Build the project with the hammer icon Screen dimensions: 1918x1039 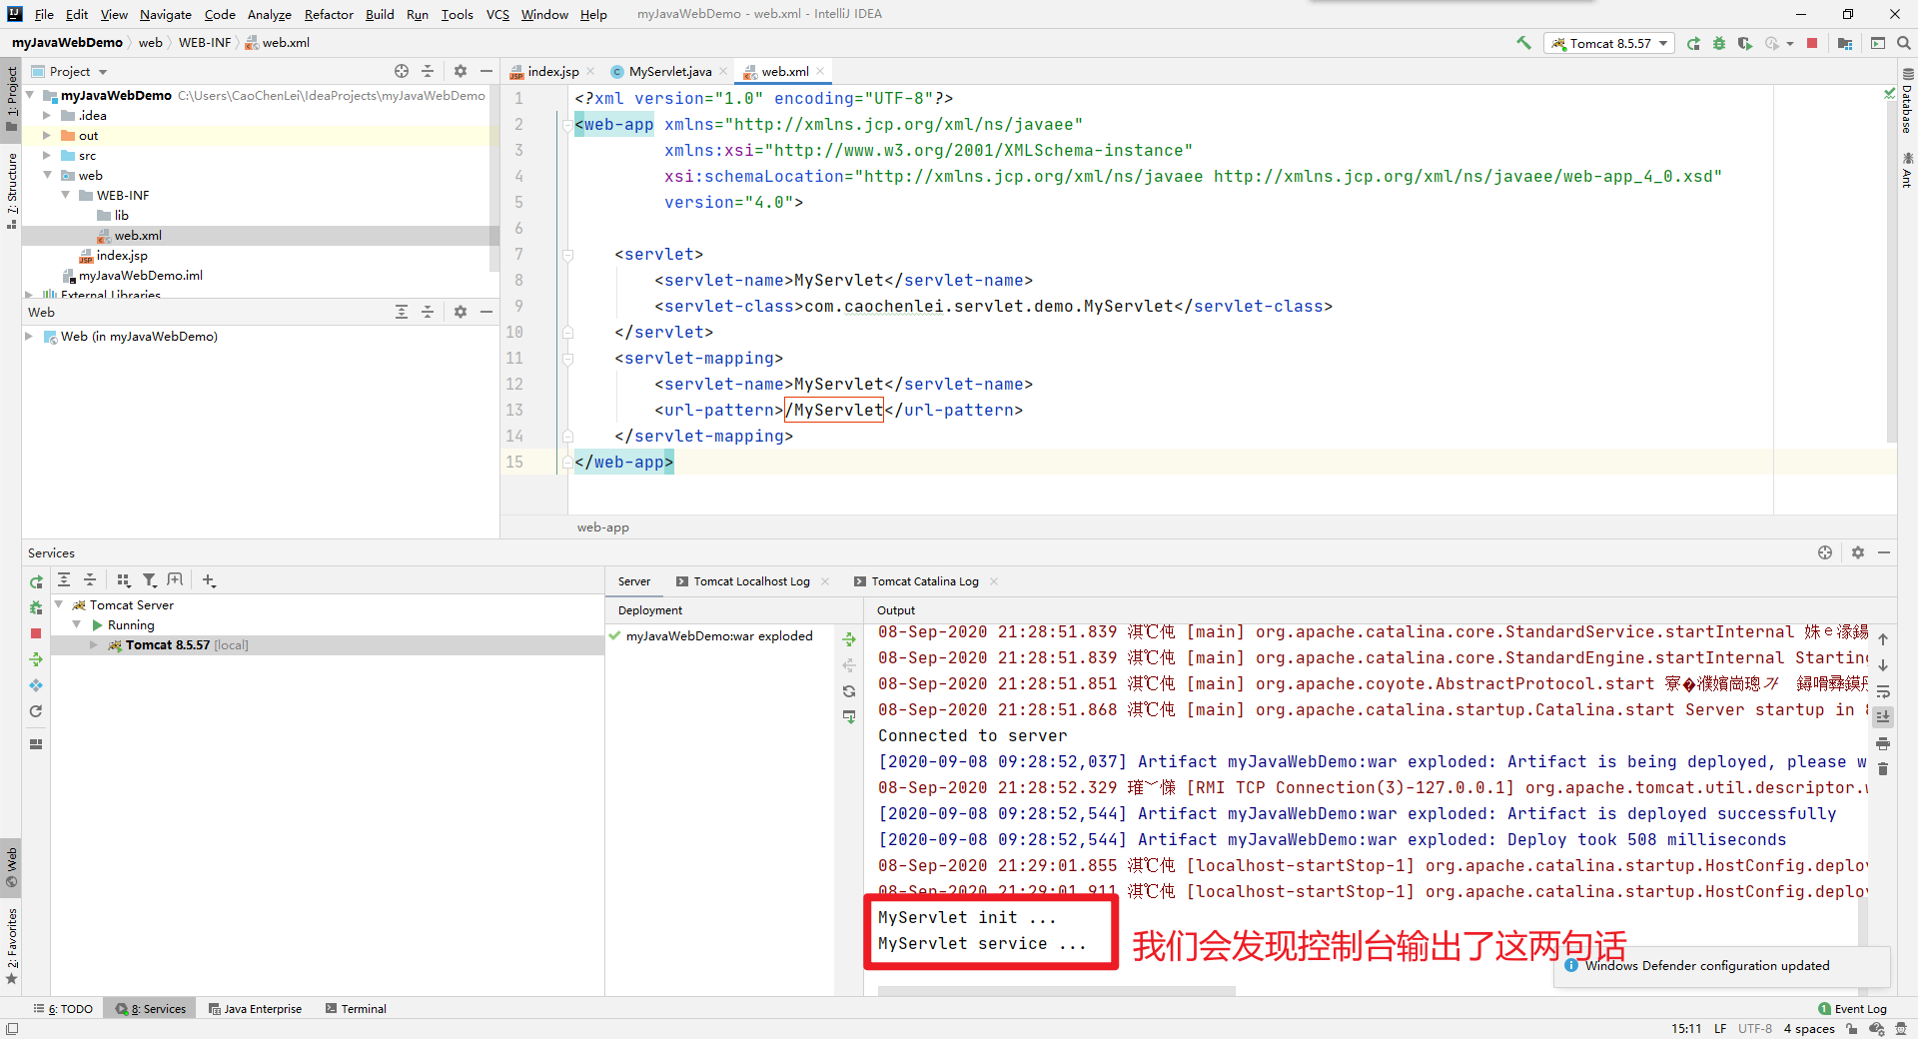point(1523,43)
